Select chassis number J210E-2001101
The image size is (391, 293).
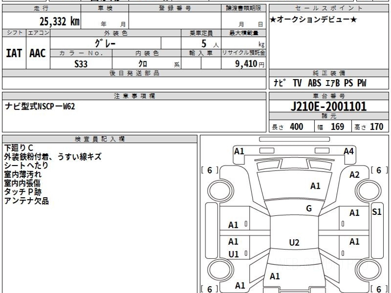(x=328, y=106)
